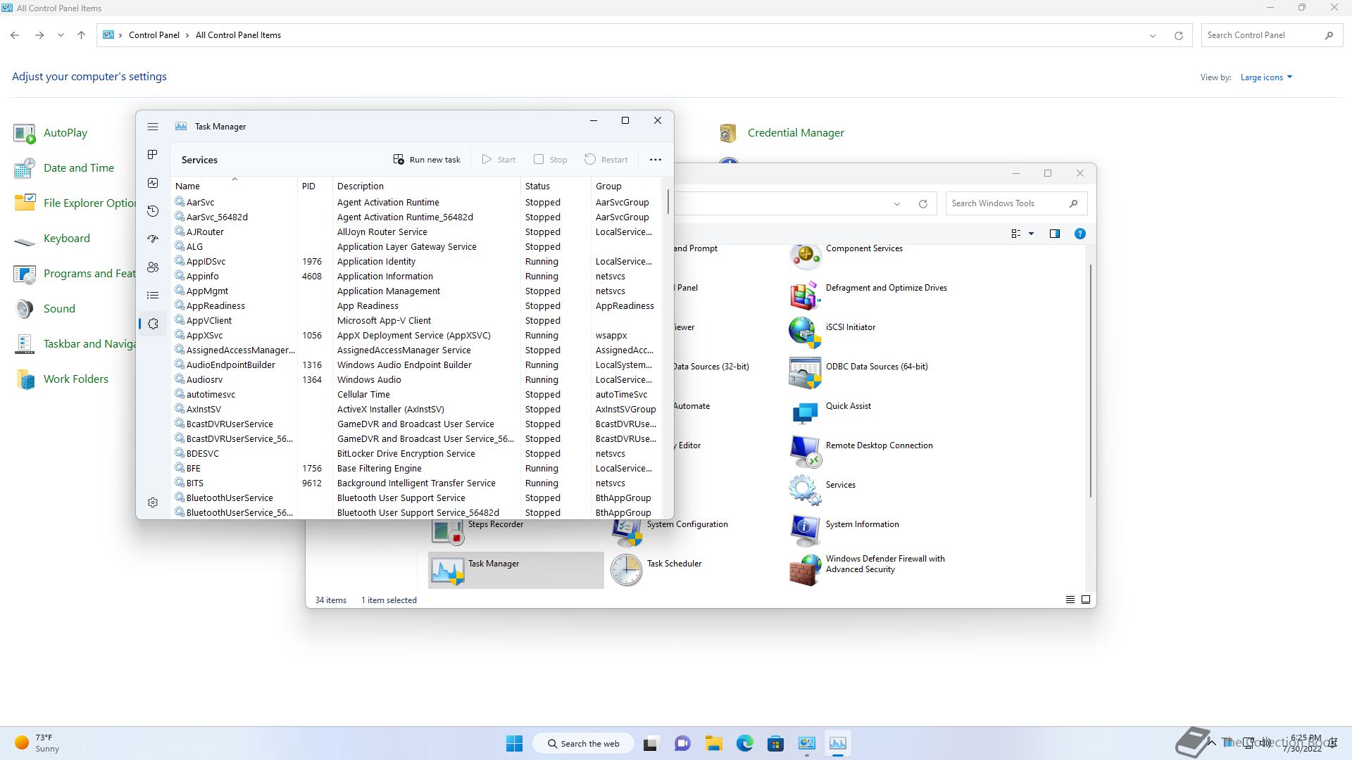
Task: Open Task Manager settings gear
Action: point(153,502)
